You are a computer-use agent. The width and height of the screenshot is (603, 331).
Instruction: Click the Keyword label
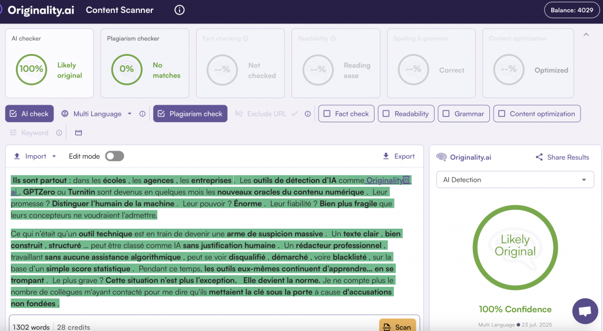(35, 133)
